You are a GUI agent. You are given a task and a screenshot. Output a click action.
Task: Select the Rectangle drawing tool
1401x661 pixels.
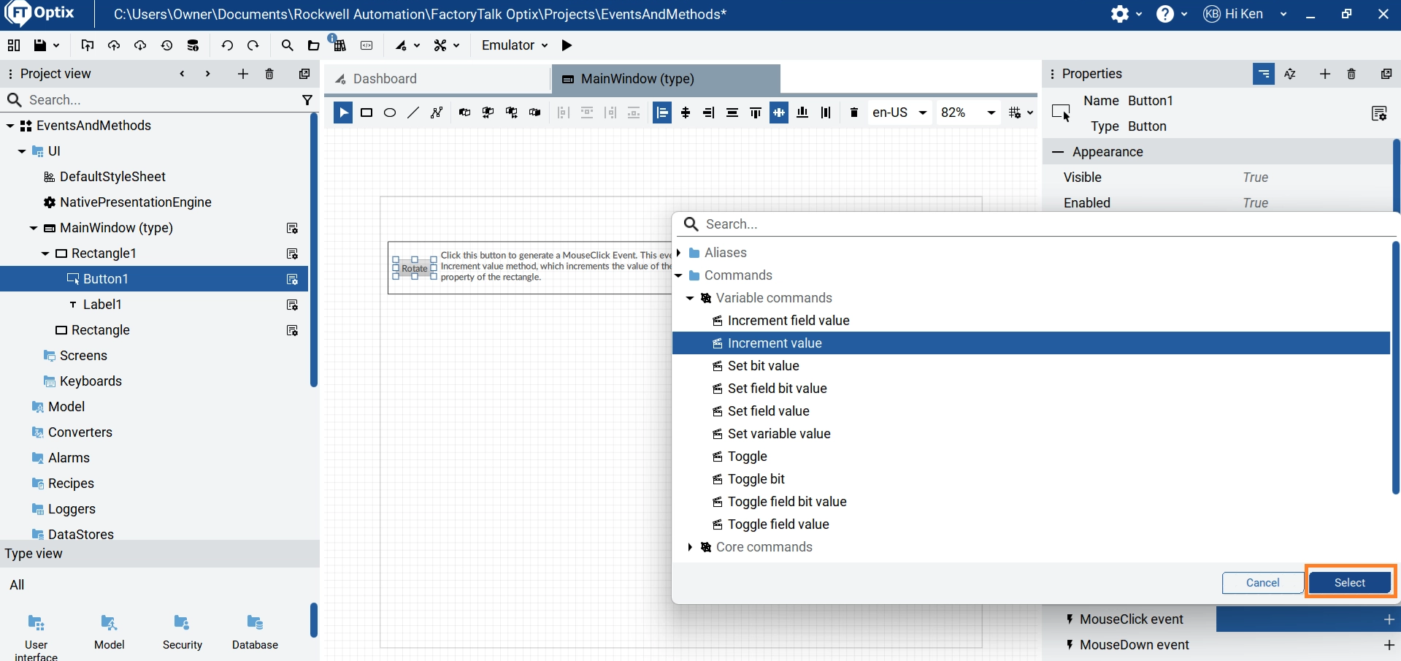coord(366,112)
